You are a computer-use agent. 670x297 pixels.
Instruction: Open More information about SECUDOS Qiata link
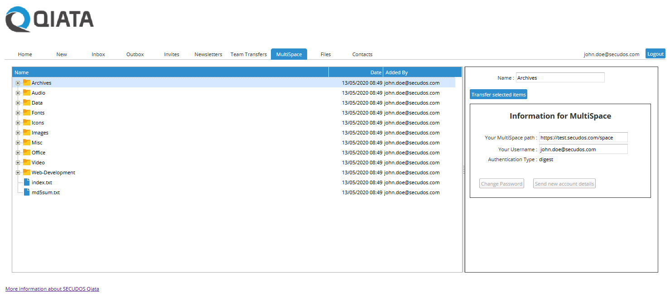[52, 289]
